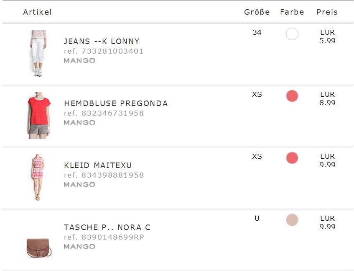Click the Kleid Maitexu dress thumbnail
Image resolution: width=354 pixels, height=271 pixels.
tap(38, 177)
